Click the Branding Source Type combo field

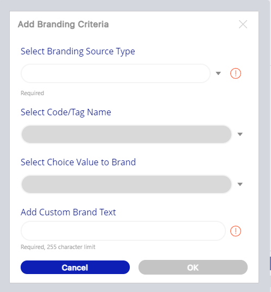116,73
